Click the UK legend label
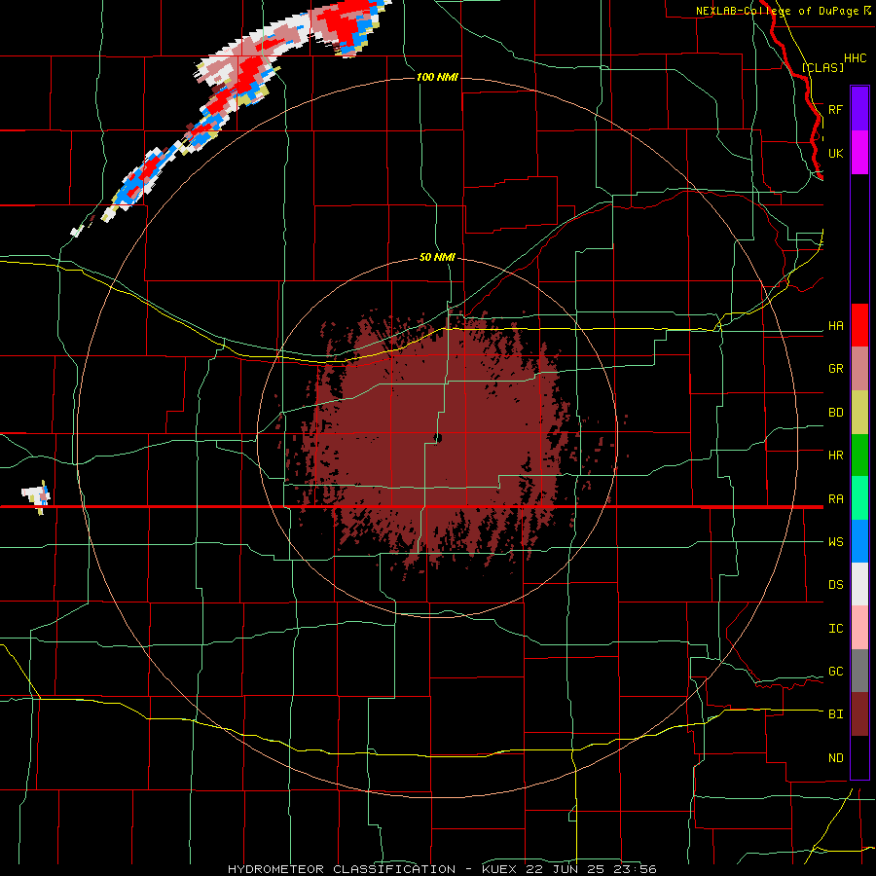This screenshot has height=876, width=876. 836,153
